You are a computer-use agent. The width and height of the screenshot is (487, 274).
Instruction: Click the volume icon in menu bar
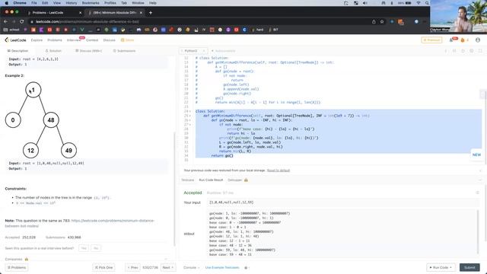coord(365,3)
